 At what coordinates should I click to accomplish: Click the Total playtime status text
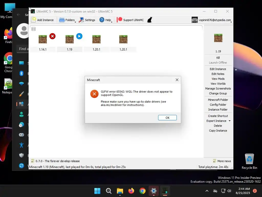coord(213,167)
